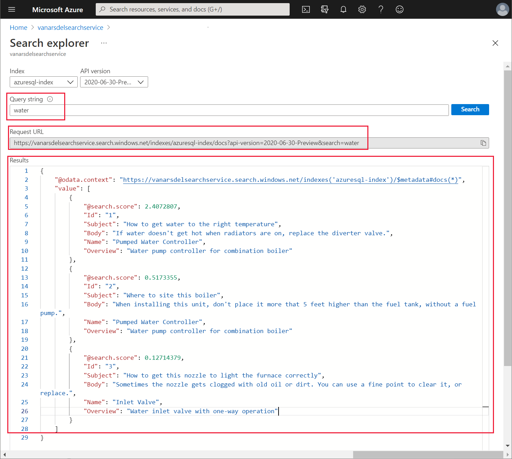
Task: Click the Request URL read-only field
Action: point(249,143)
